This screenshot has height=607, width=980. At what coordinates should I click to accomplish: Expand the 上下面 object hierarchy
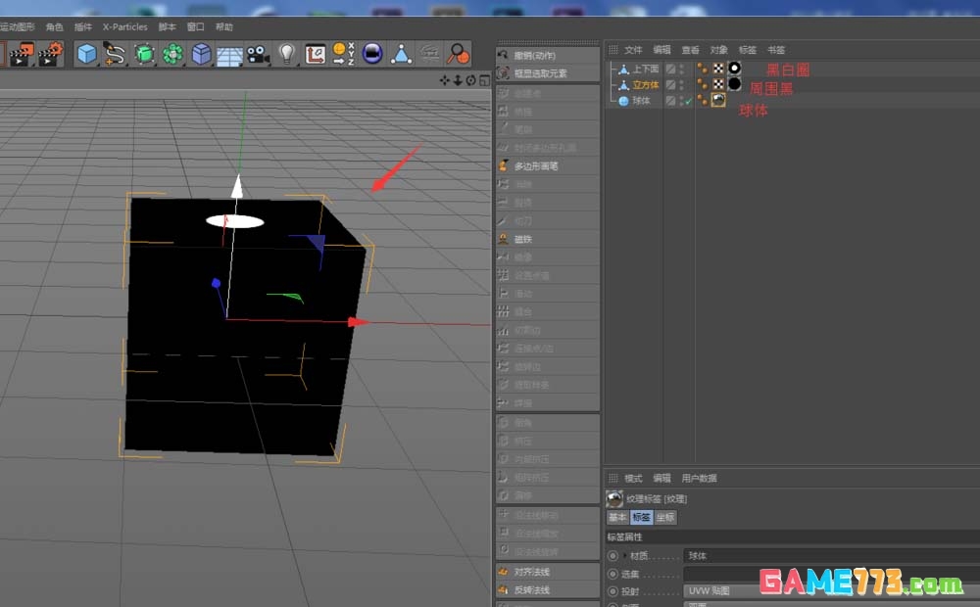pyautogui.click(x=612, y=69)
